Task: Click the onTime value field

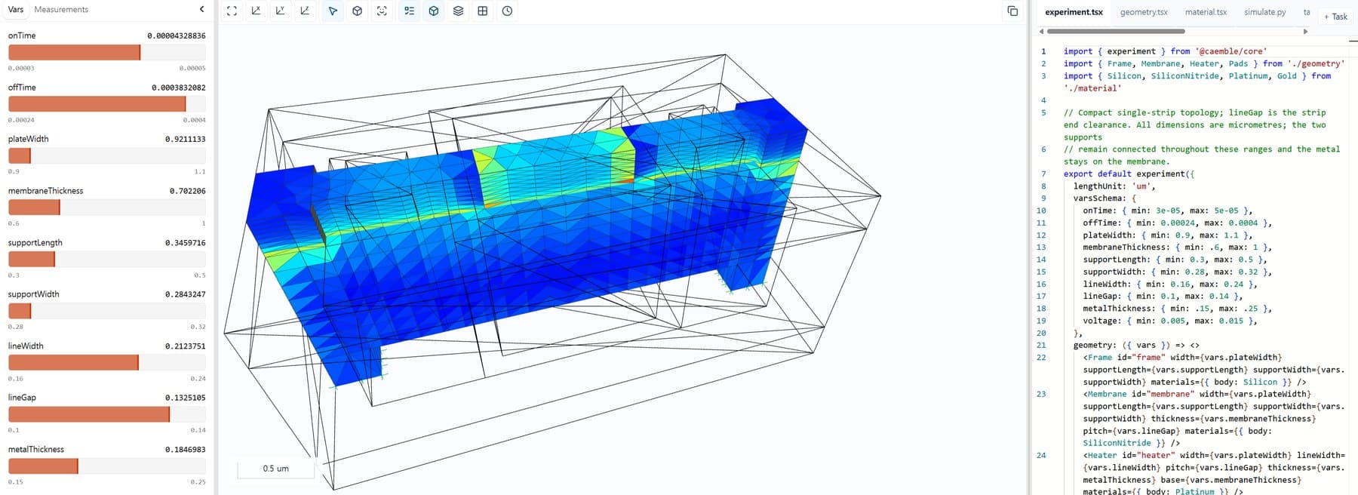Action: pyautogui.click(x=177, y=35)
